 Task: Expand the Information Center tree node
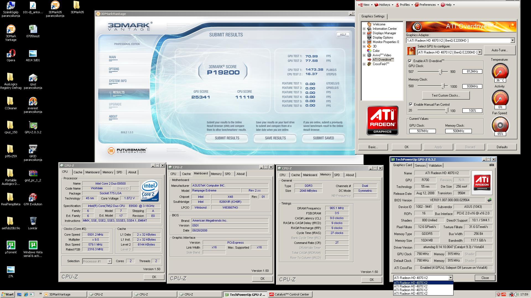click(364, 29)
